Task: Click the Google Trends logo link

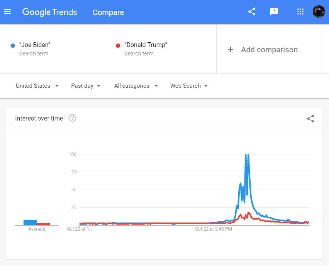Action: coord(49,12)
